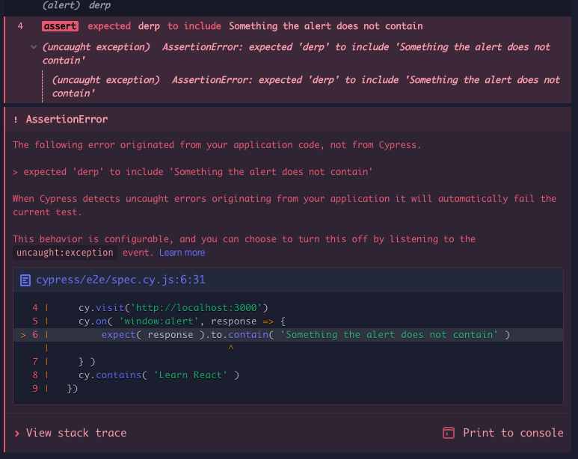Select command row 4 assert expected derp
The image size is (578, 459).
point(288,26)
